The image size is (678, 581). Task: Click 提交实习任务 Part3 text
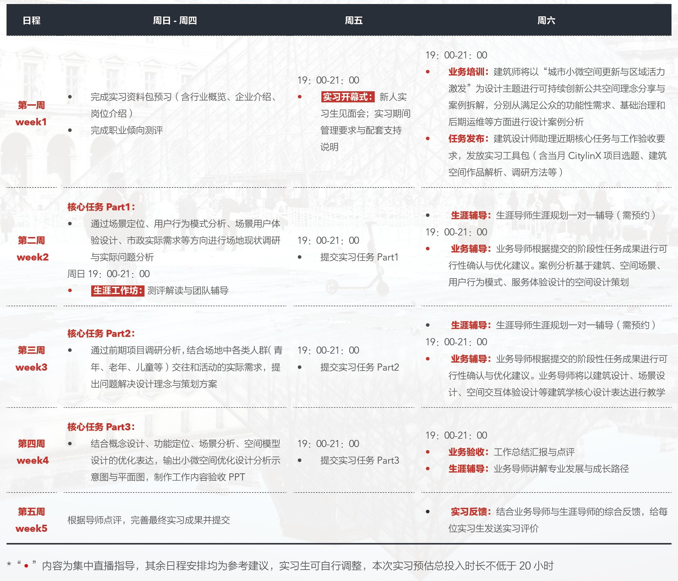[x=360, y=460]
